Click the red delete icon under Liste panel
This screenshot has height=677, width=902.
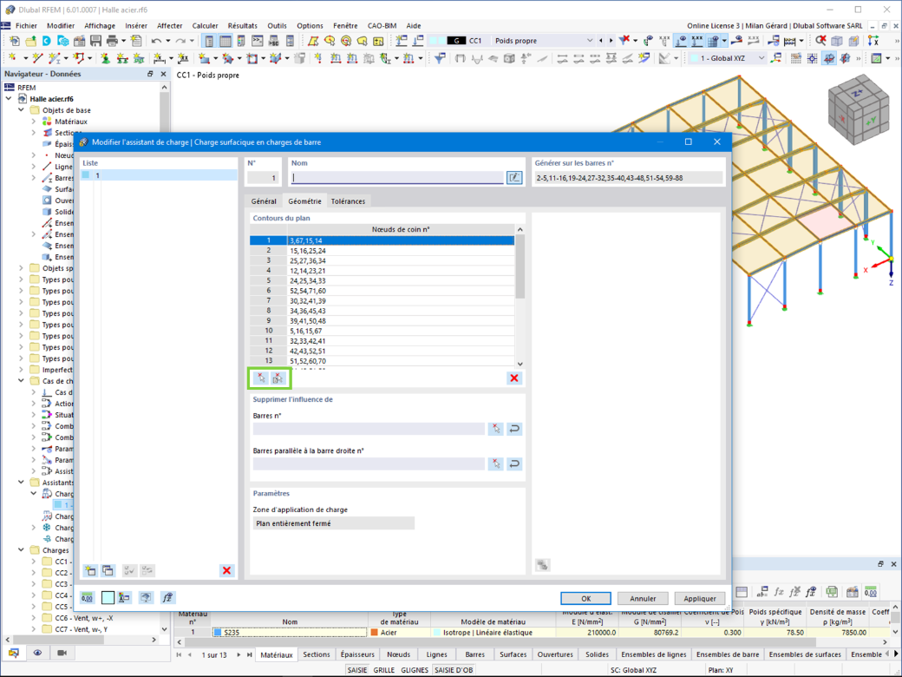226,570
